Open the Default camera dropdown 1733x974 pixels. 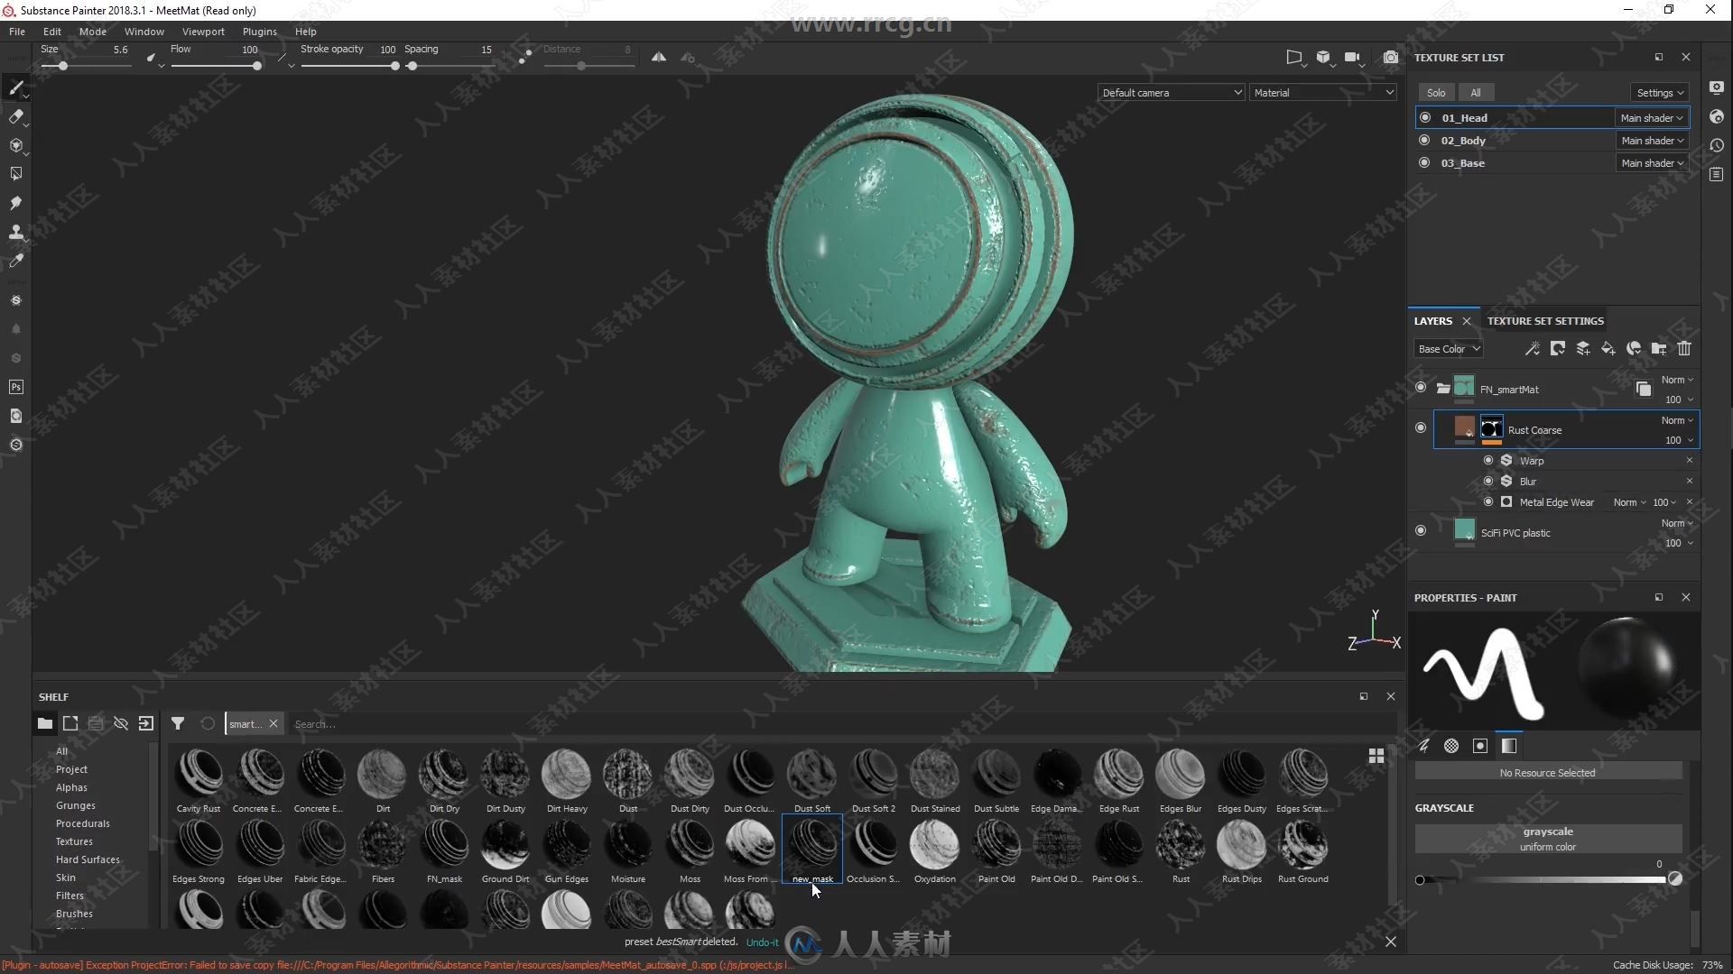(1172, 92)
